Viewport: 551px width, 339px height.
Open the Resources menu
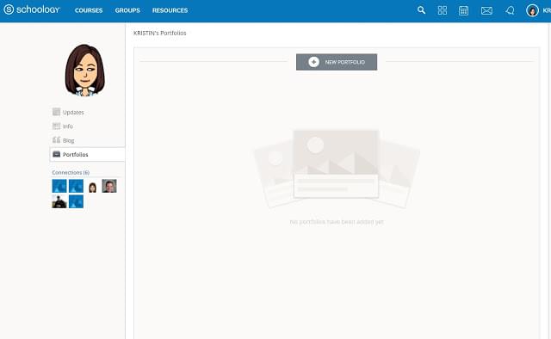point(170,10)
